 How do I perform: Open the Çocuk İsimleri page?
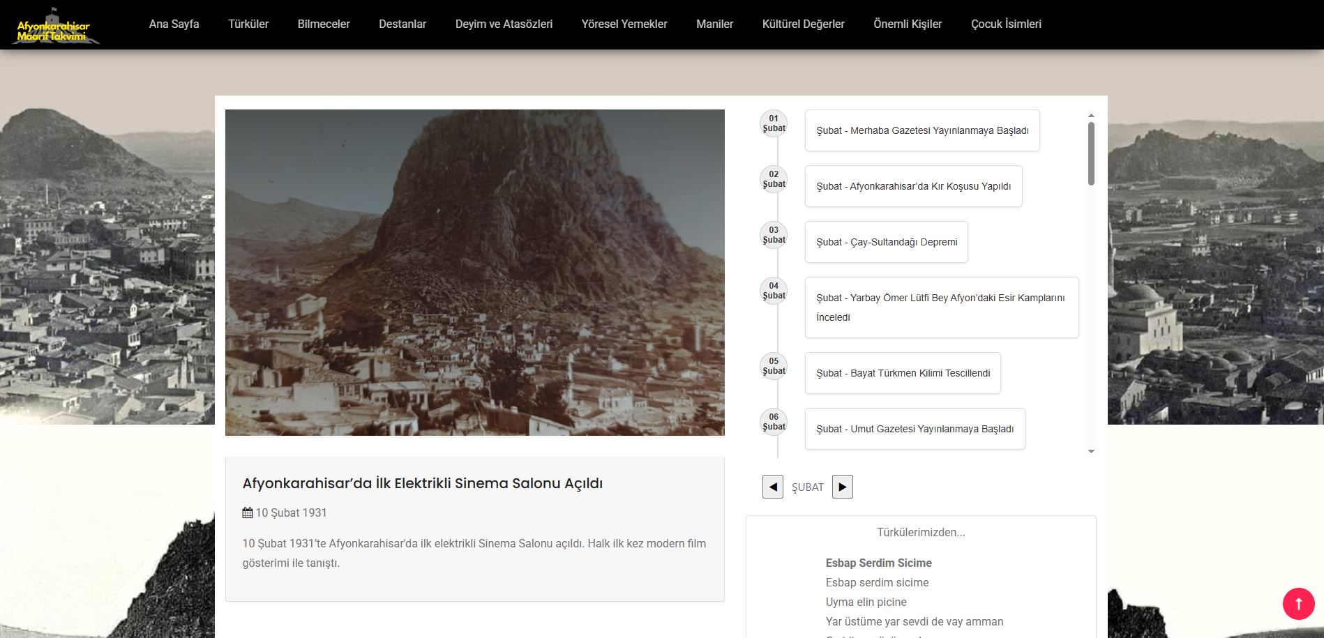[x=1005, y=24]
